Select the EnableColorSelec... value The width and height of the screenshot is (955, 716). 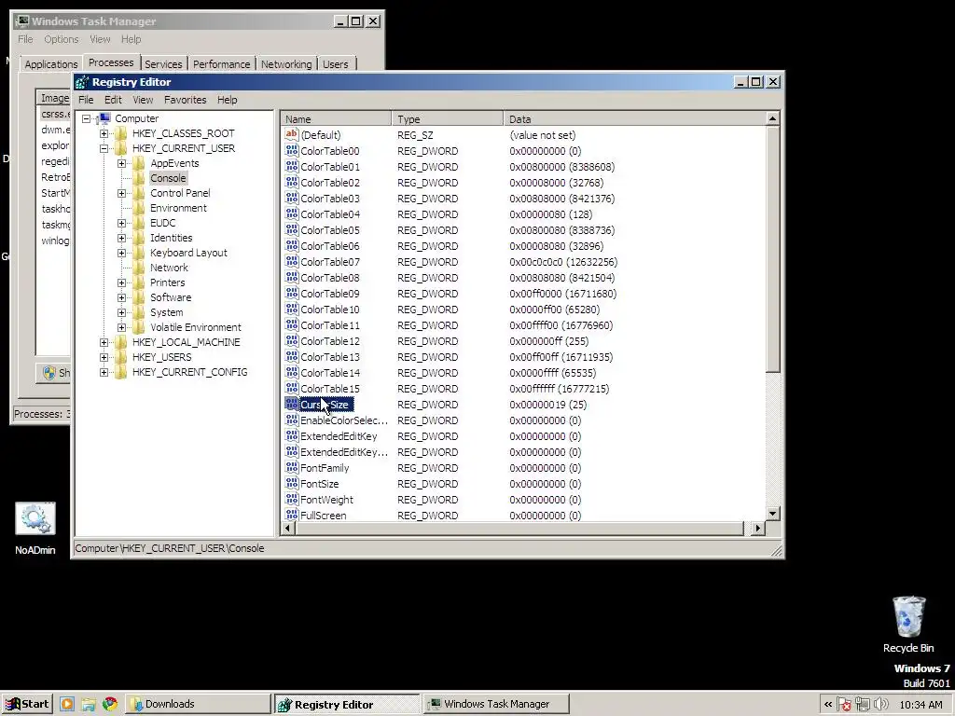344,420
